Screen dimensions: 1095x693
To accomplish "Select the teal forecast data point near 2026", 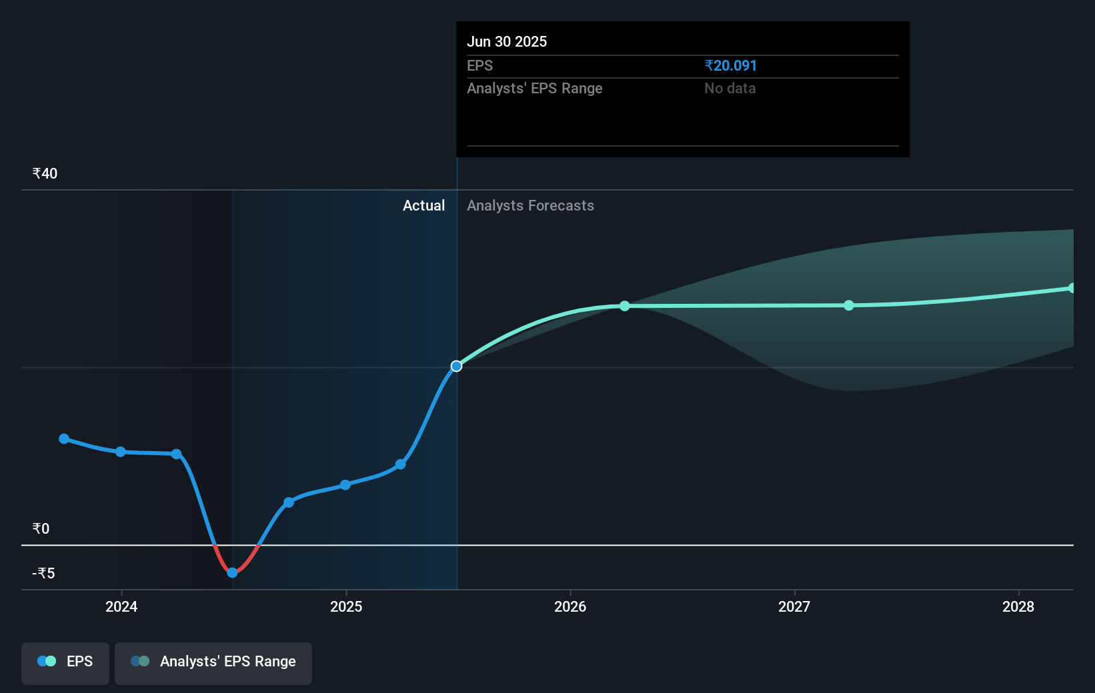I will 625,306.
